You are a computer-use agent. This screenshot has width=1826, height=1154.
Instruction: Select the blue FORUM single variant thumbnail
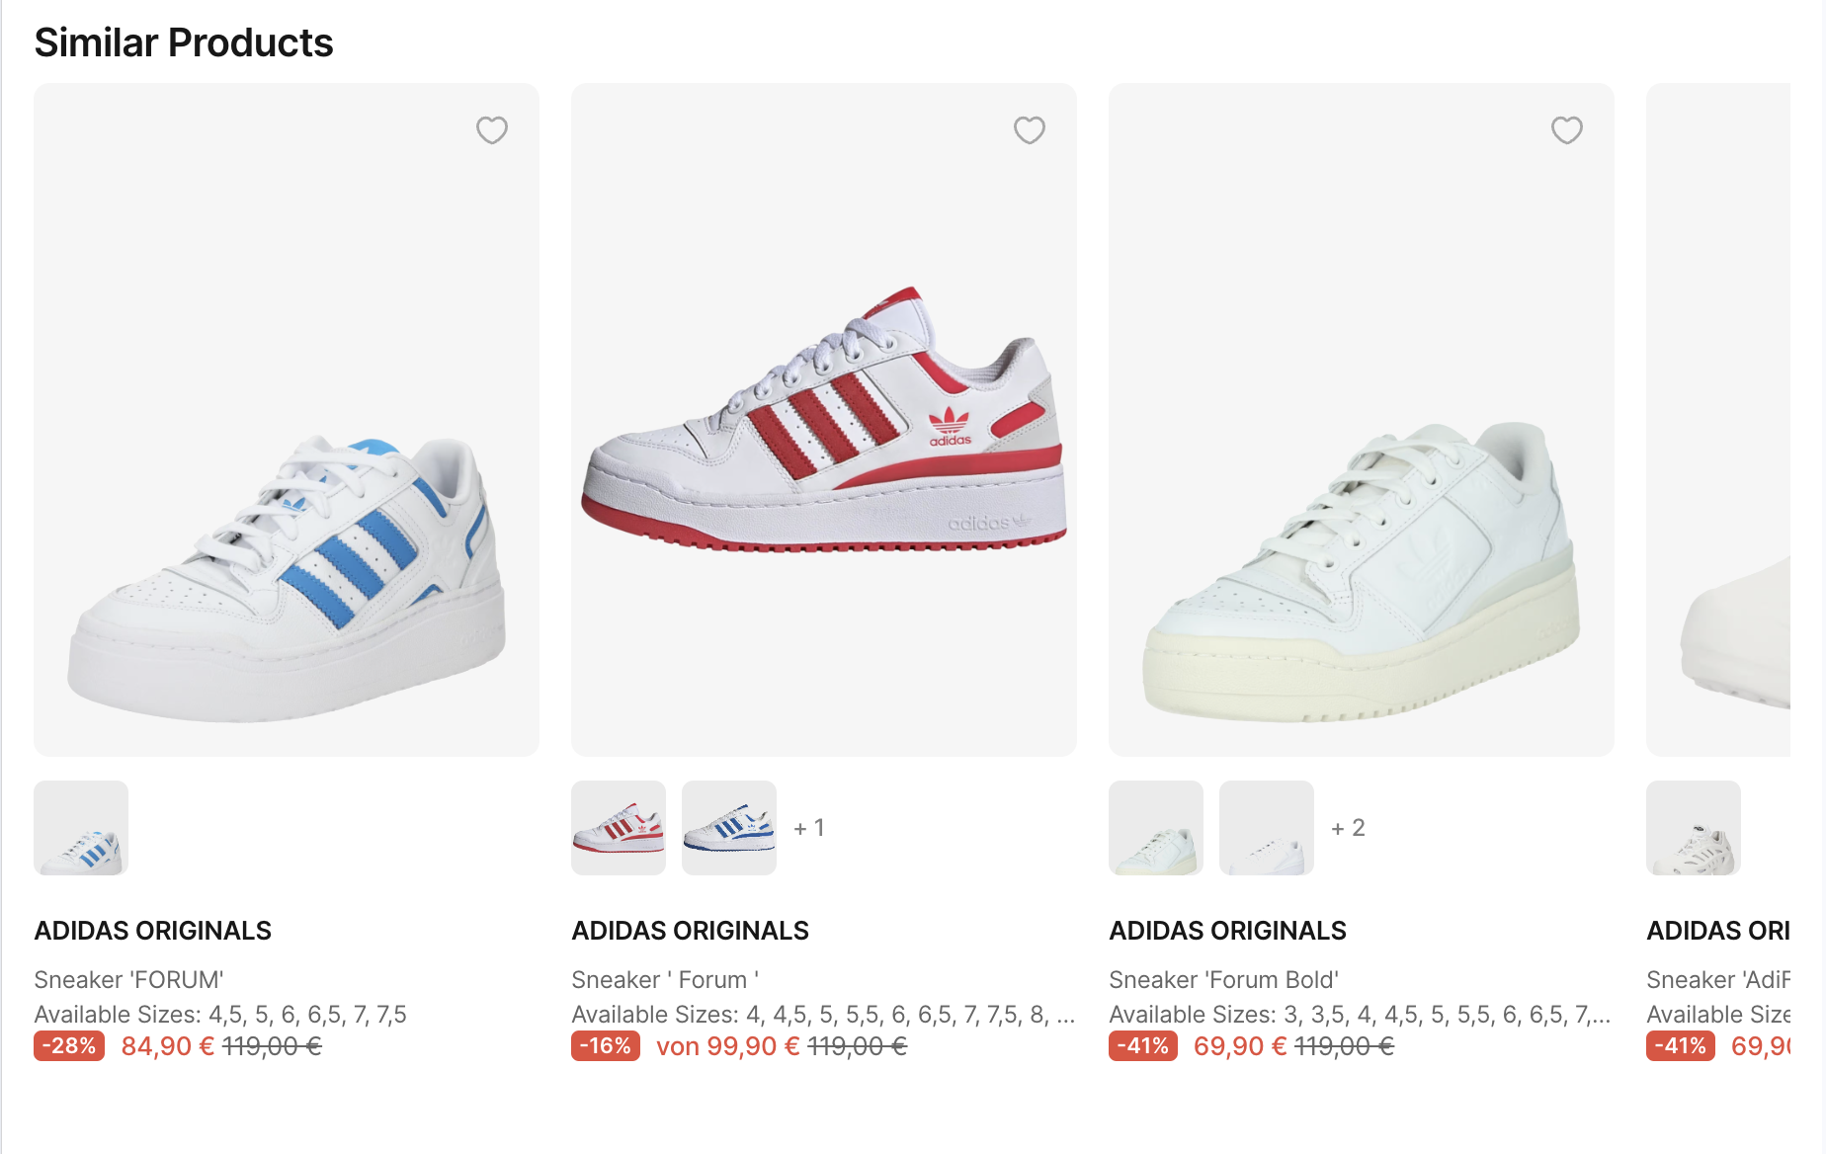click(x=81, y=828)
